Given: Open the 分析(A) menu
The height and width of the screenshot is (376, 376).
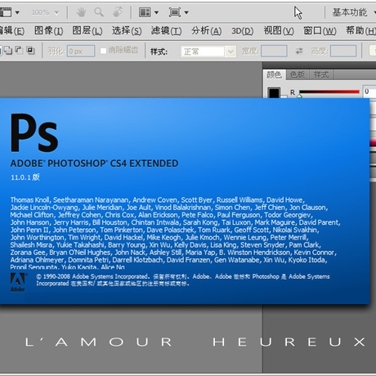Looking at the screenshot, I should [206, 31].
